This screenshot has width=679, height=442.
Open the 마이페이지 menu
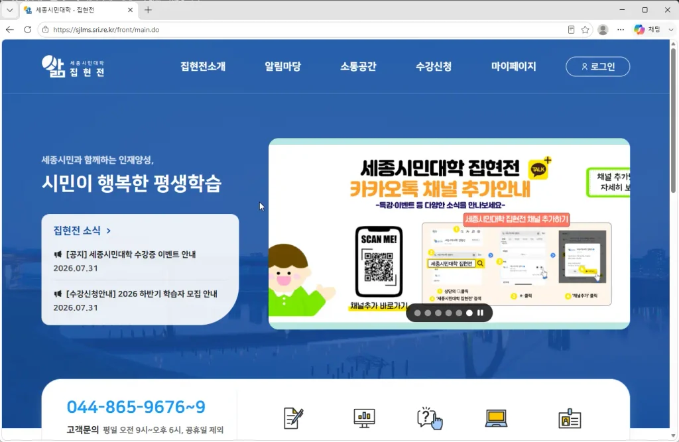click(513, 66)
